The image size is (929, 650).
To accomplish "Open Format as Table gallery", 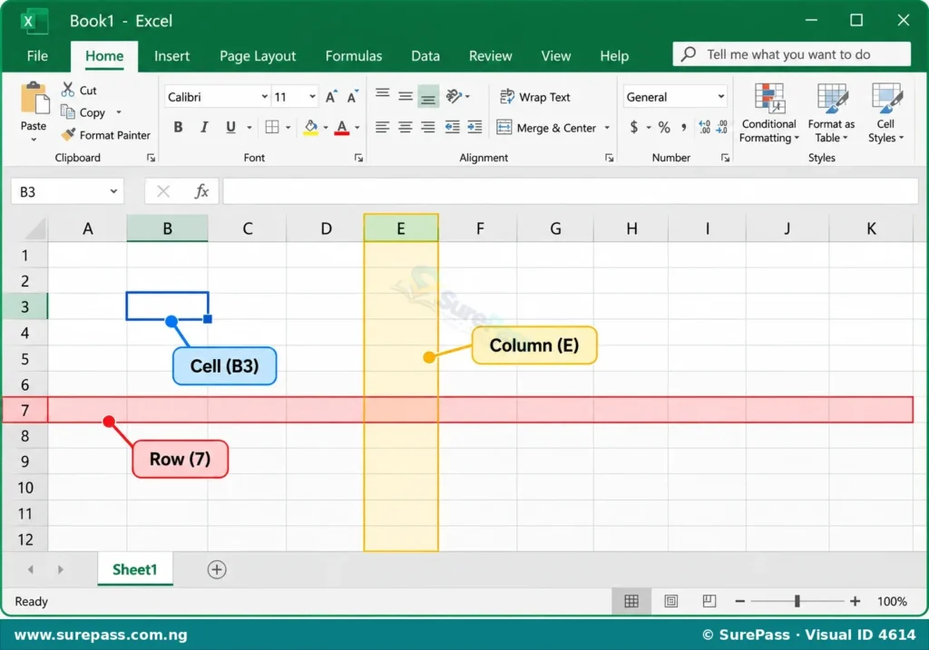I will [x=831, y=113].
